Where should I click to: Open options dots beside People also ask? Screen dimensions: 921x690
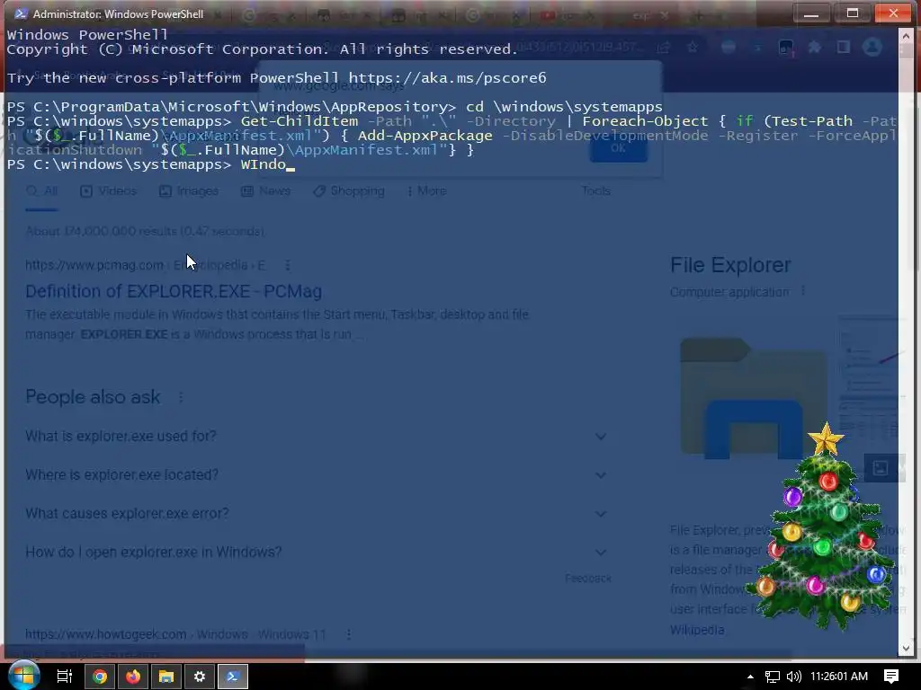(x=181, y=398)
